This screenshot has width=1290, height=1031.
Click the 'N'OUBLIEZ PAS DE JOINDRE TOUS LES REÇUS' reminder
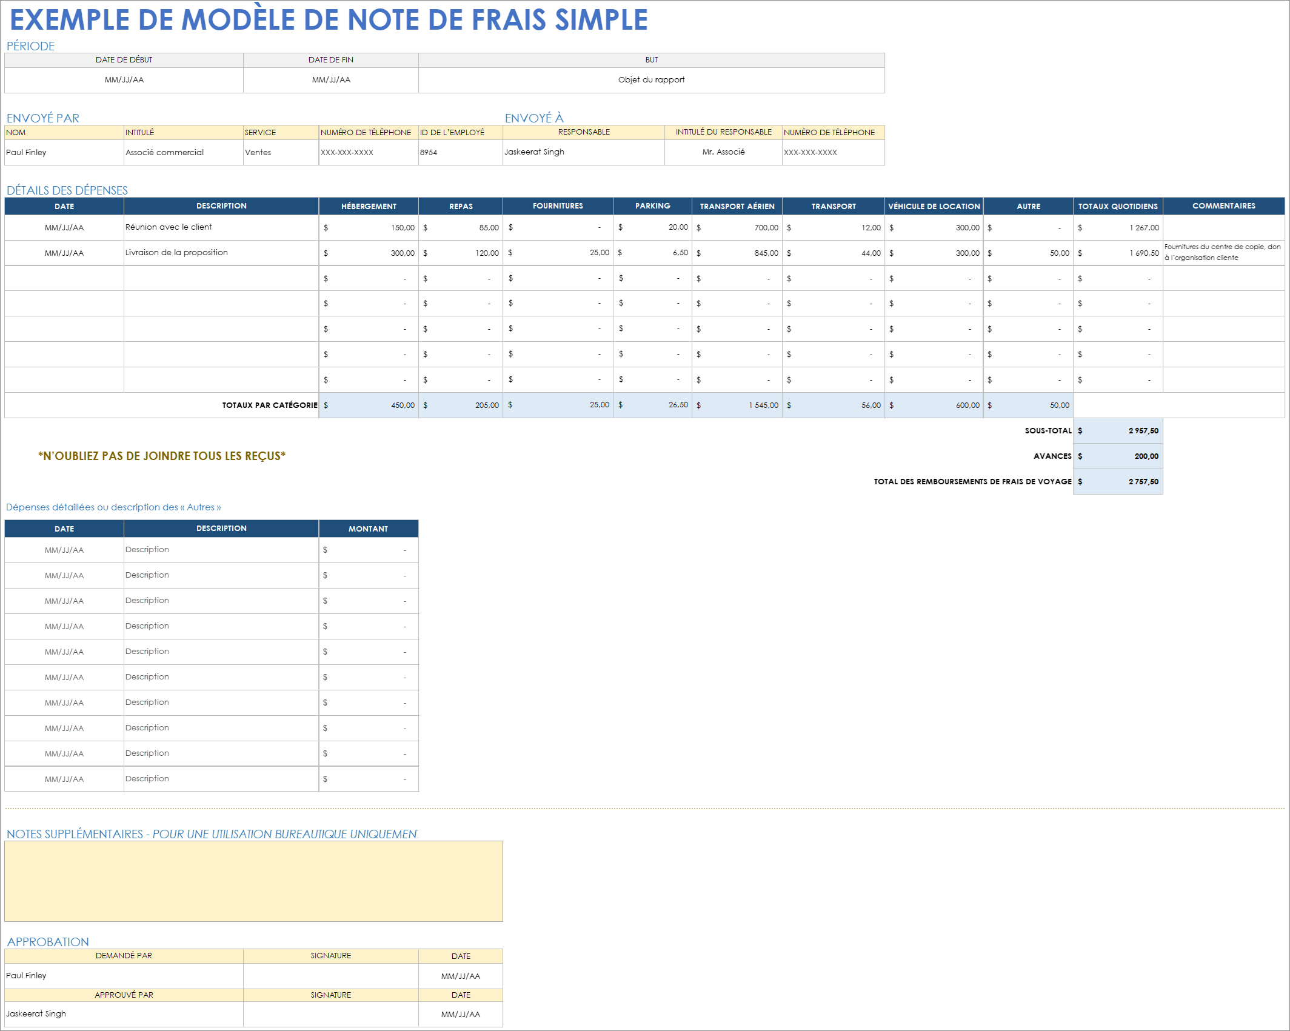[162, 456]
